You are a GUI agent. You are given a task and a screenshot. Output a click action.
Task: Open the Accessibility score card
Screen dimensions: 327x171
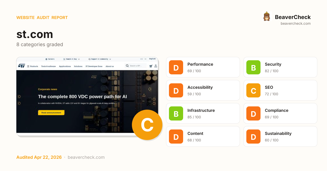pyautogui.click(x=203, y=90)
